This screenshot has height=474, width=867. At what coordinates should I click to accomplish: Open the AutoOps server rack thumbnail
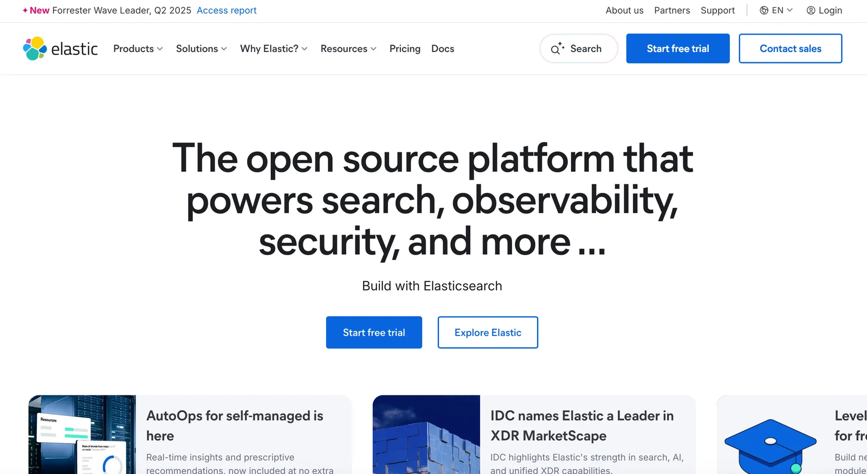tap(82, 434)
